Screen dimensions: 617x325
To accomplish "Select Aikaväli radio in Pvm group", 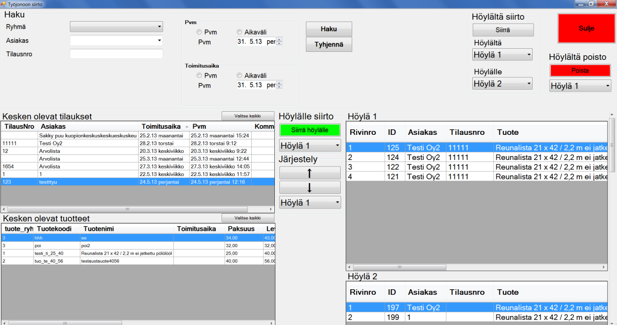I will (x=239, y=32).
